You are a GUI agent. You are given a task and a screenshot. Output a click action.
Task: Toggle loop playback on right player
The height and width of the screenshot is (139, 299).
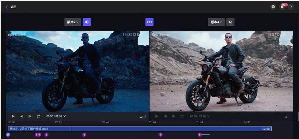pos(182,116)
